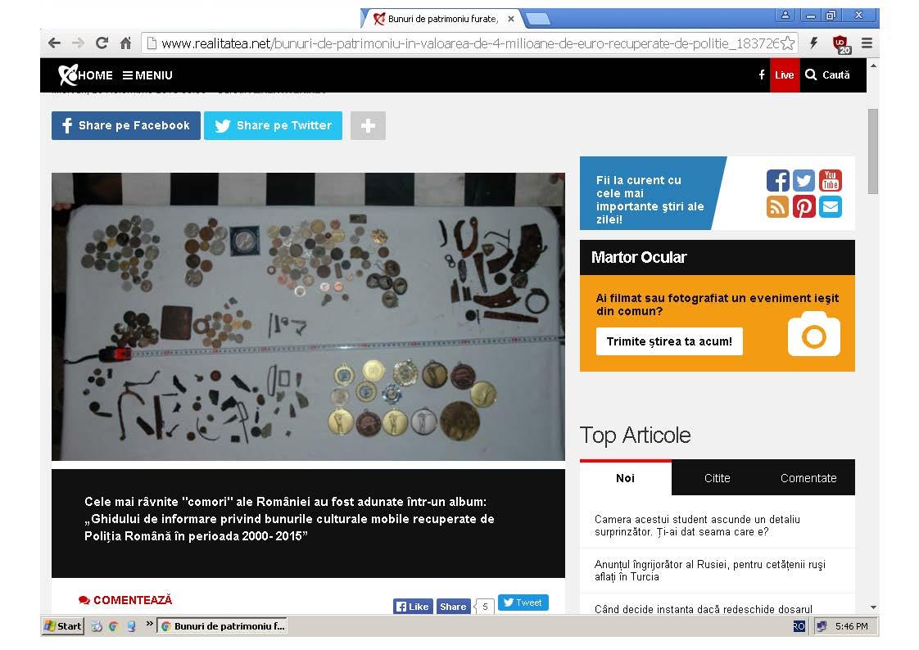Image resolution: width=919 pixels, height=650 pixels.
Task: Expand the MENIU site navigation
Action: click(x=147, y=75)
